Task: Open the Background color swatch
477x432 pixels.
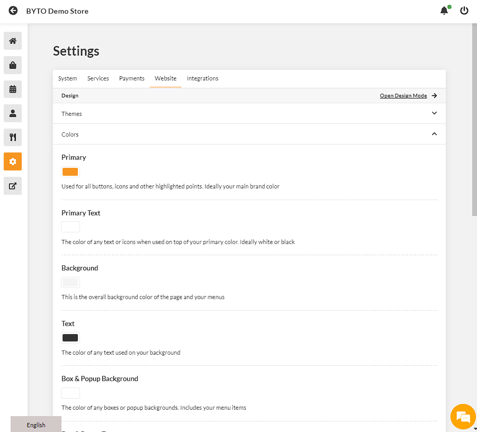Action: (70, 282)
